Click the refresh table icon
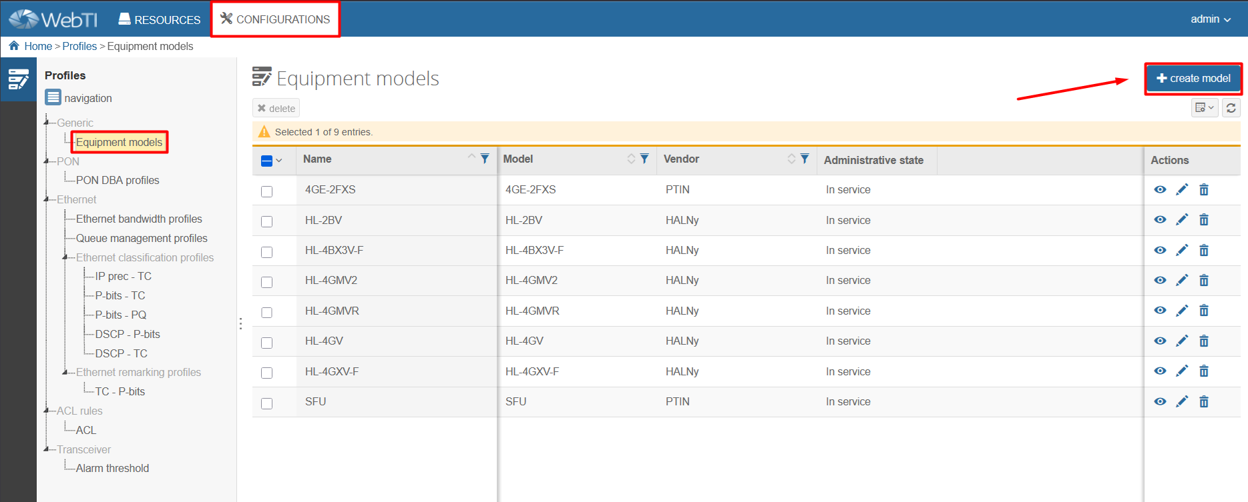1248x502 pixels. click(1231, 108)
